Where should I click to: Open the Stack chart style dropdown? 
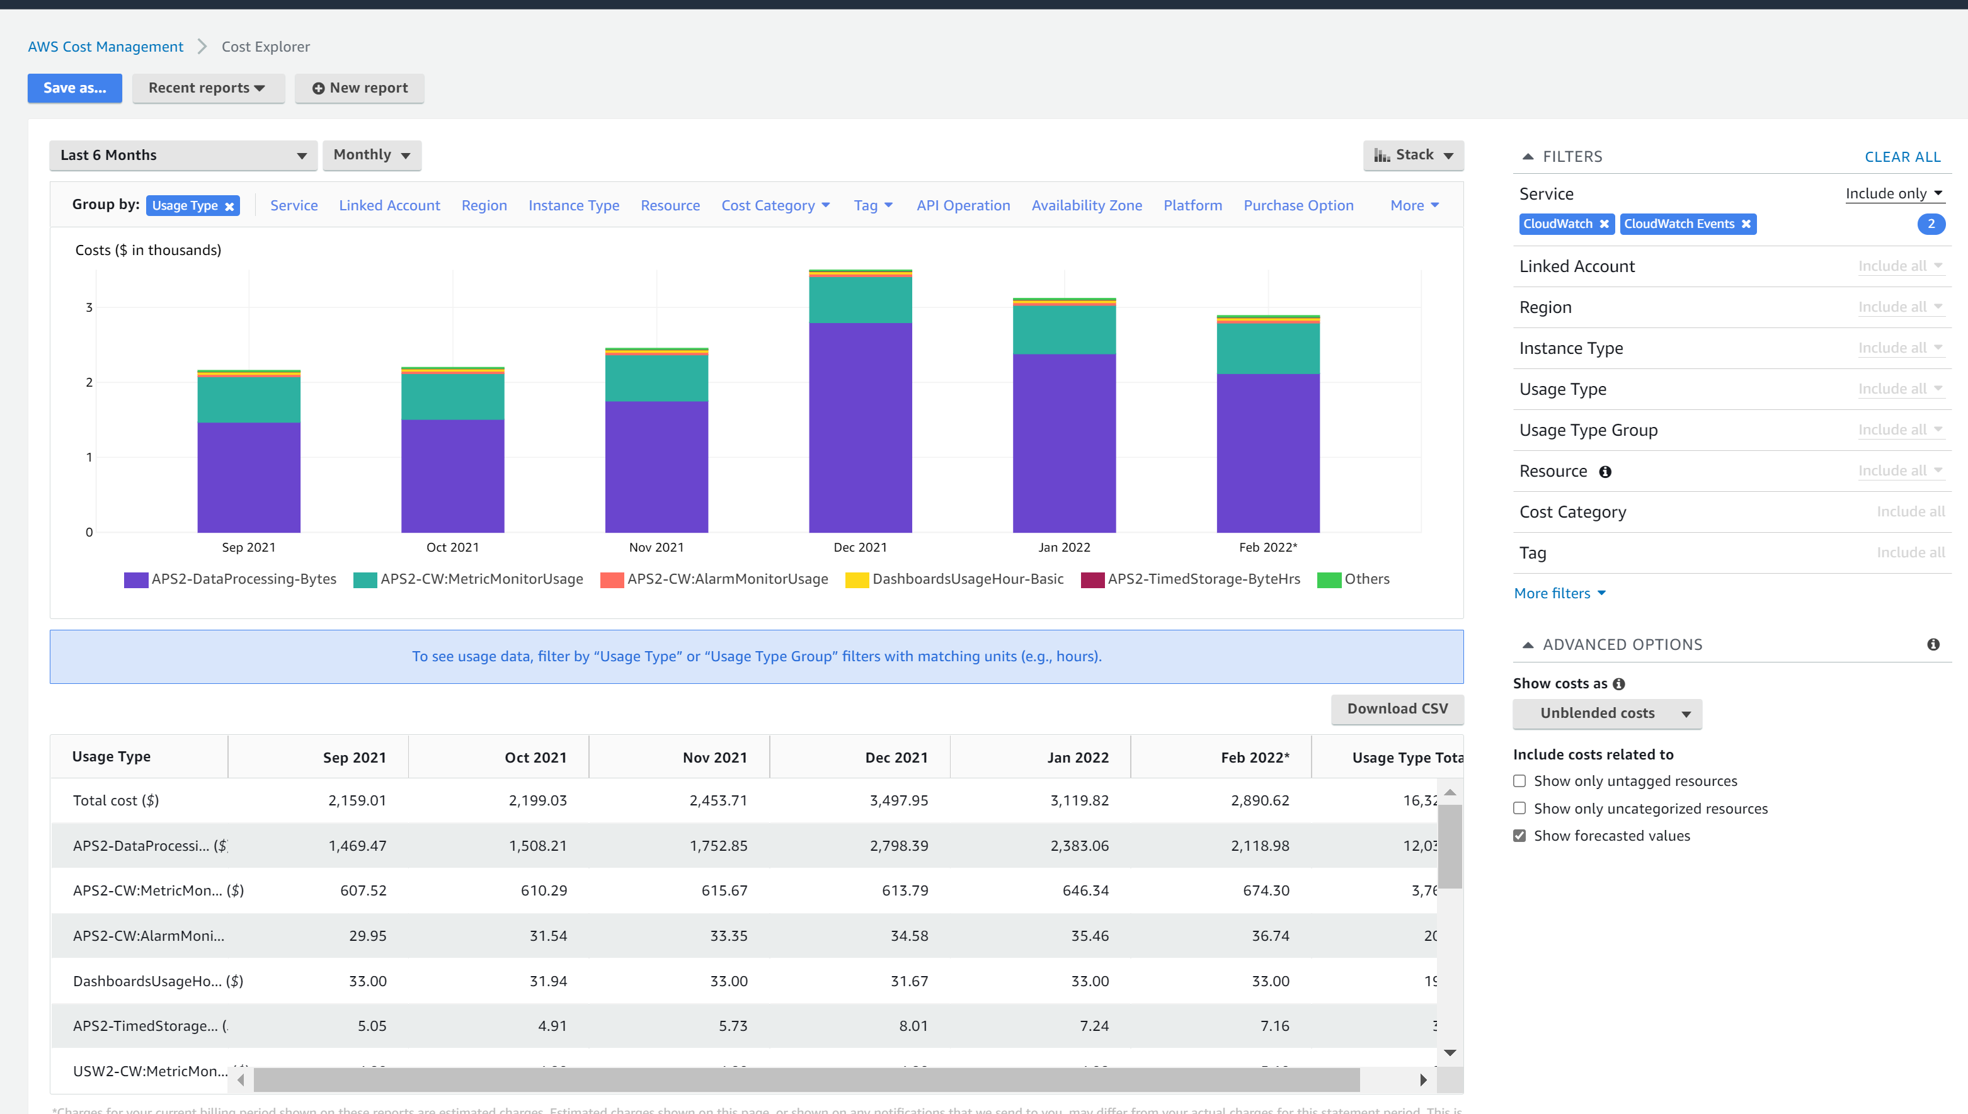(1412, 156)
